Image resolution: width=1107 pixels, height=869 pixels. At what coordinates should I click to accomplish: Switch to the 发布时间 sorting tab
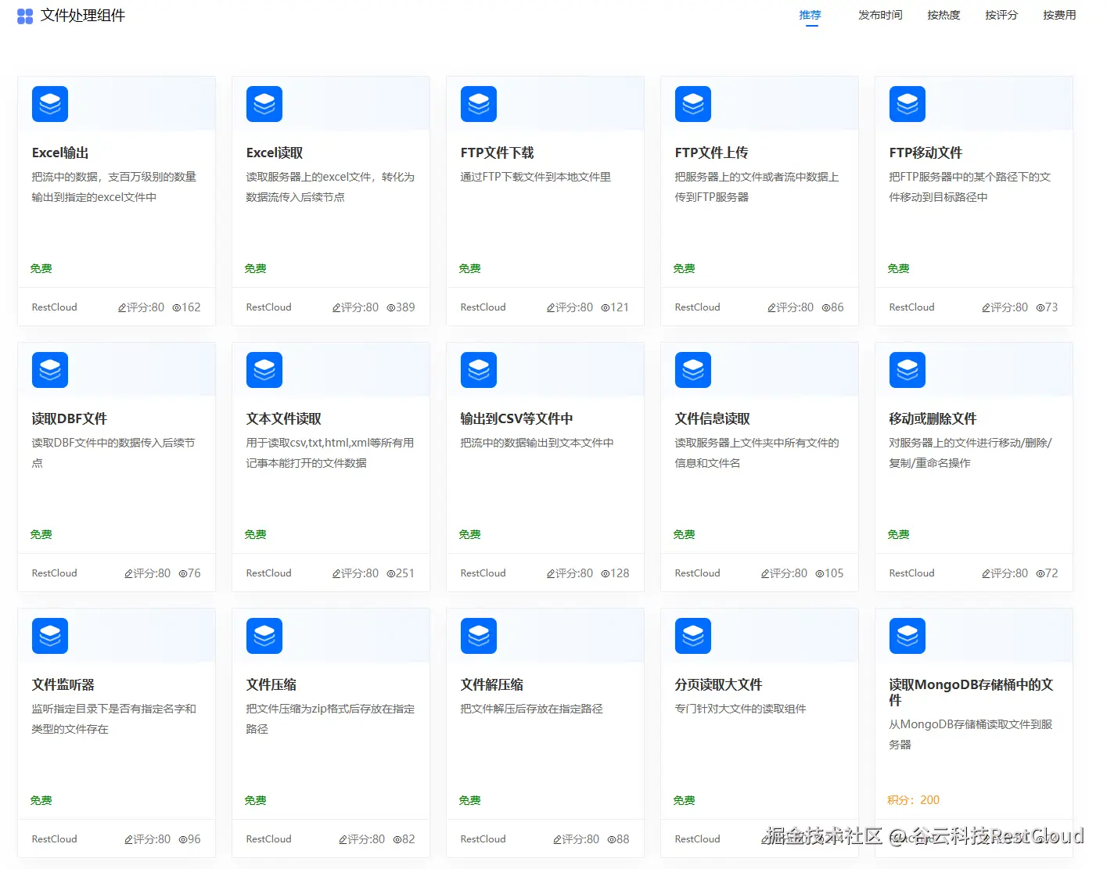tap(879, 15)
